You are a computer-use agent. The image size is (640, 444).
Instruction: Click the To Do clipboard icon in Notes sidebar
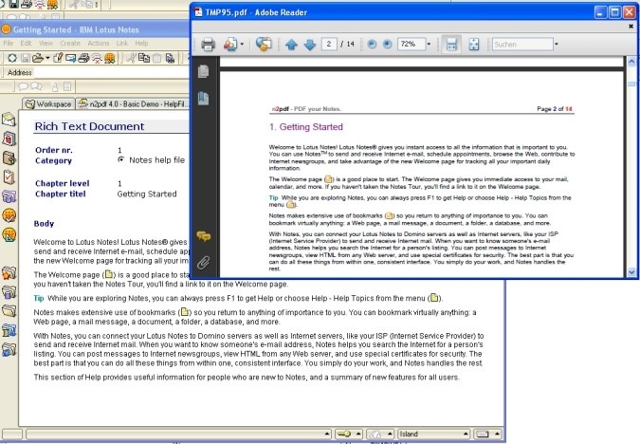(9, 177)
